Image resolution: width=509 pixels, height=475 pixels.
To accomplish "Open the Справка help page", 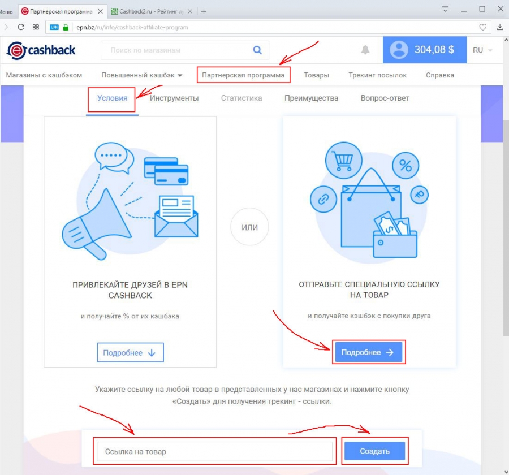I will 440,75.
